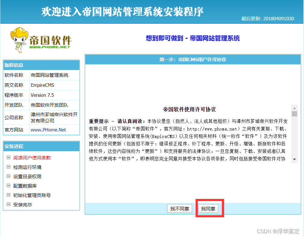Select the 阅读用户使用条款 step text
Screen dimensions: 304x237
coord(32,158)
